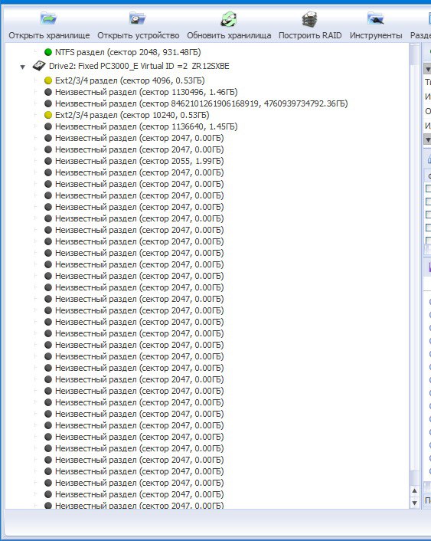The height and width of the screenshot is (541, 431).
Task: Open the Инструменты tools icon
Action: click(x=375, y=18)
